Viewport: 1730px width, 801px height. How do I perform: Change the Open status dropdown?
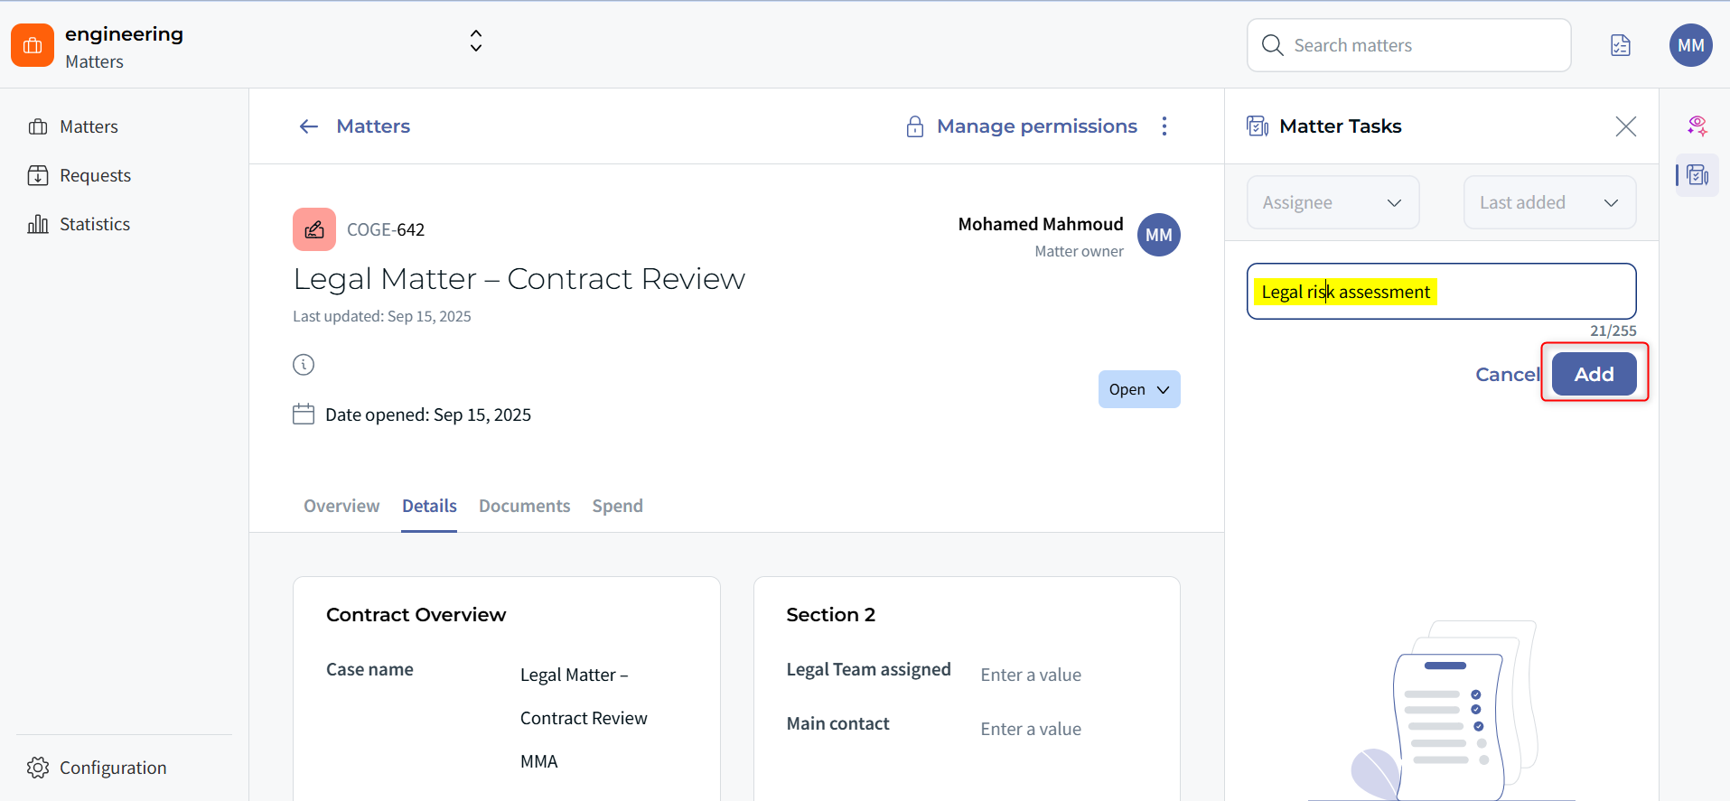point(1138,389)
